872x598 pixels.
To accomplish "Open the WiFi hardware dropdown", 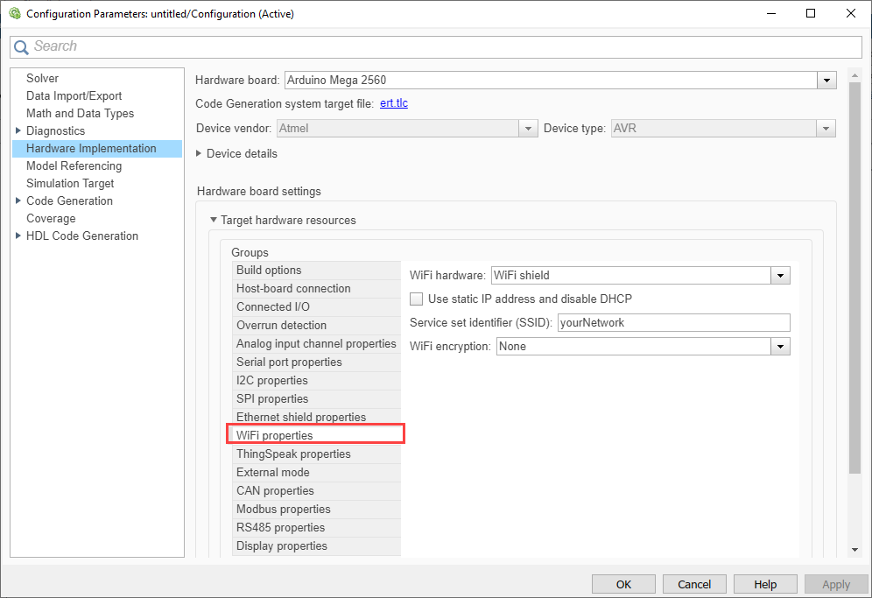I will pos(780,276).
